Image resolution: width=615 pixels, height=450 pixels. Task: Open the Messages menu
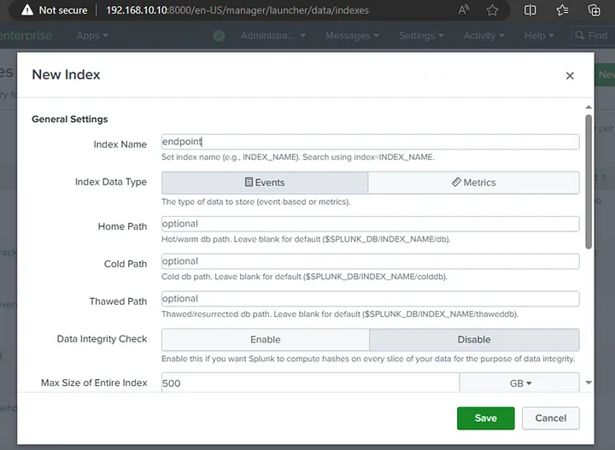point(352,36)
